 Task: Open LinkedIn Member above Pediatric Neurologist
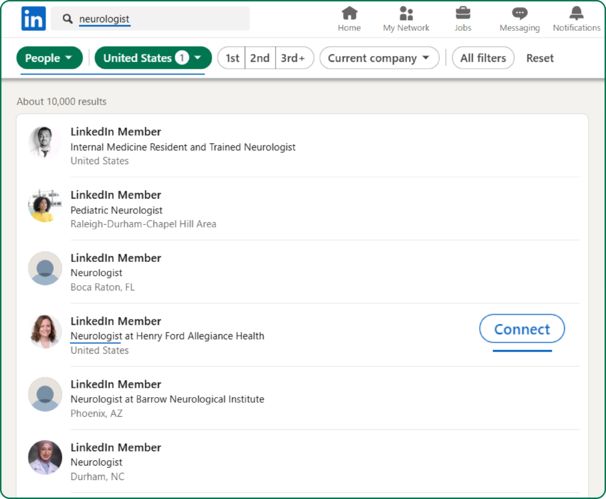[115, 195]
